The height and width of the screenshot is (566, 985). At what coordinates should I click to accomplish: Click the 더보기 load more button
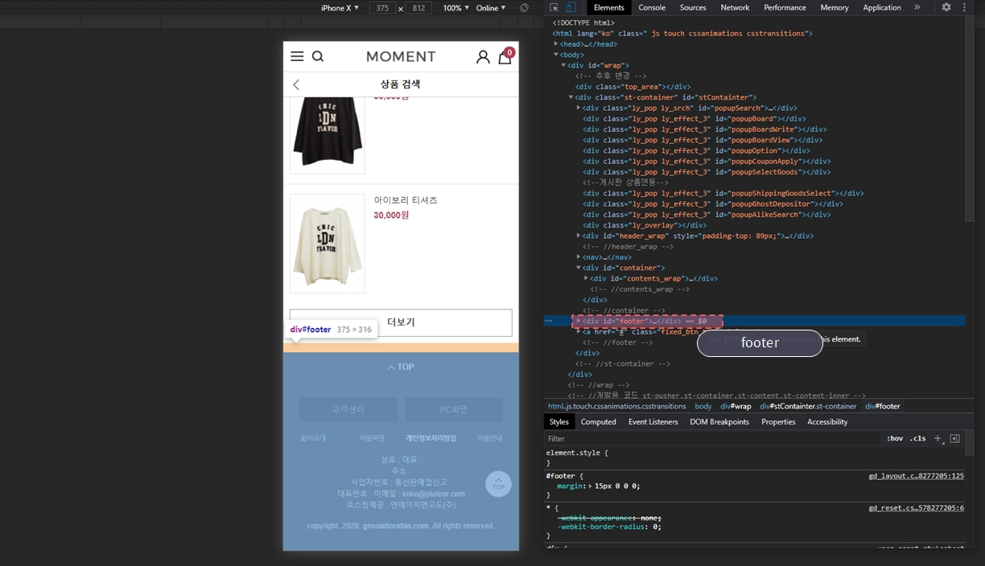point(401,322)
